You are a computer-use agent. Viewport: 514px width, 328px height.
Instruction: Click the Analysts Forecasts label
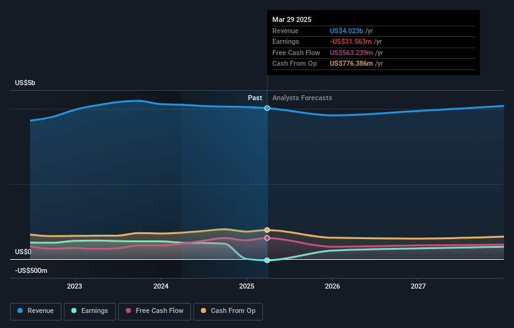[302, 98]
